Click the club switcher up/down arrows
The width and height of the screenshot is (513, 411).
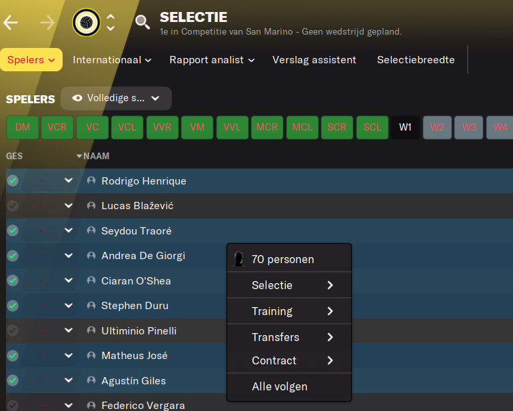pyautogui.click(x=111, y=23)
